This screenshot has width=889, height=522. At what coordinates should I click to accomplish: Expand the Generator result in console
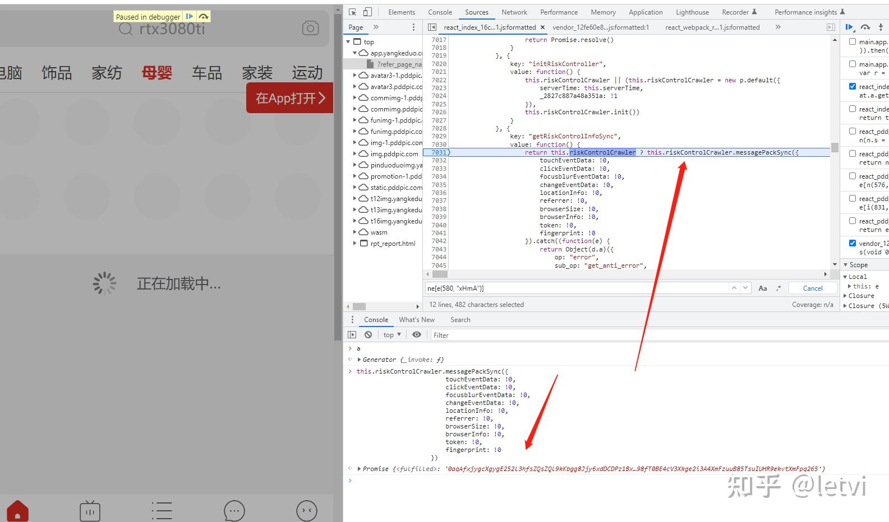click(359, 360)
